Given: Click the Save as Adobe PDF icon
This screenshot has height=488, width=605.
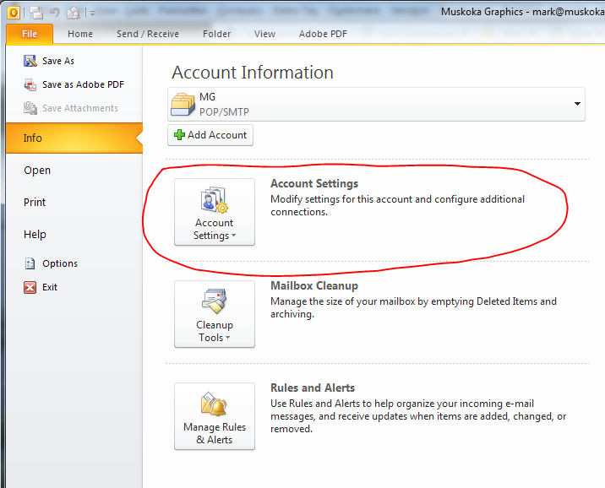Looking at the screenshot, I should 30,84.
